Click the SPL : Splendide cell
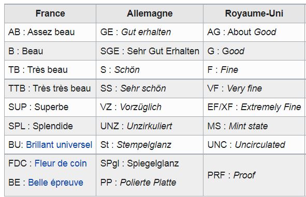306x197 pixels. [50, 126]
